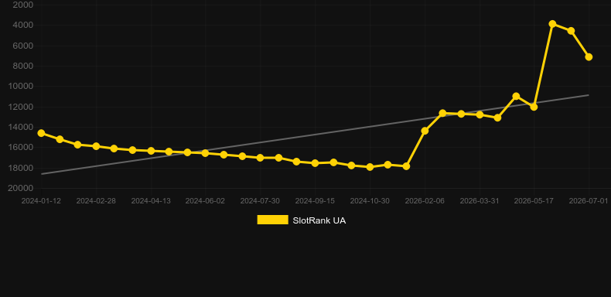
Task: Click the data point above 2026-03-31
Action: click(x=480, y=114)
